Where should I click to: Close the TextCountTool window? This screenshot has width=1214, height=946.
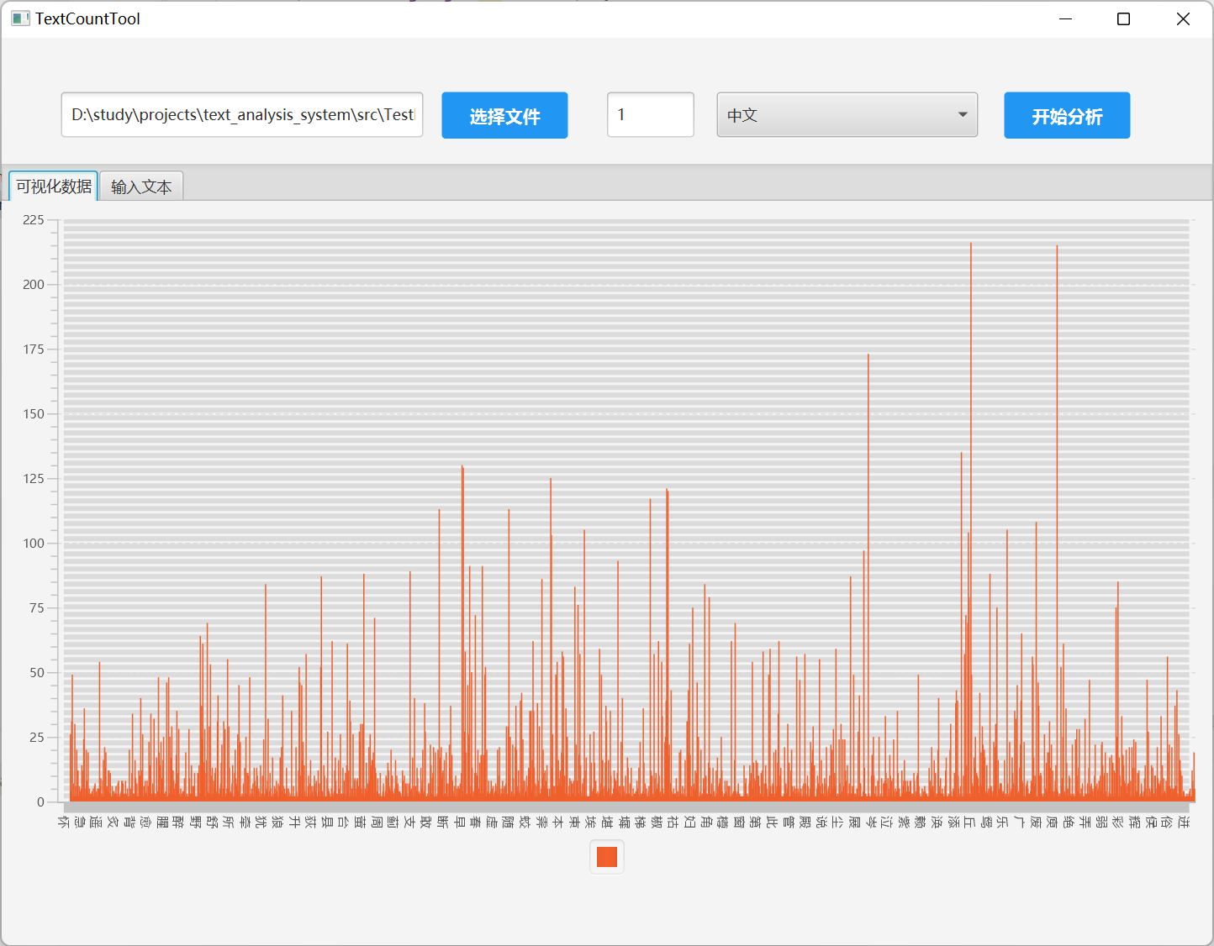click(x=1182, y=18)
